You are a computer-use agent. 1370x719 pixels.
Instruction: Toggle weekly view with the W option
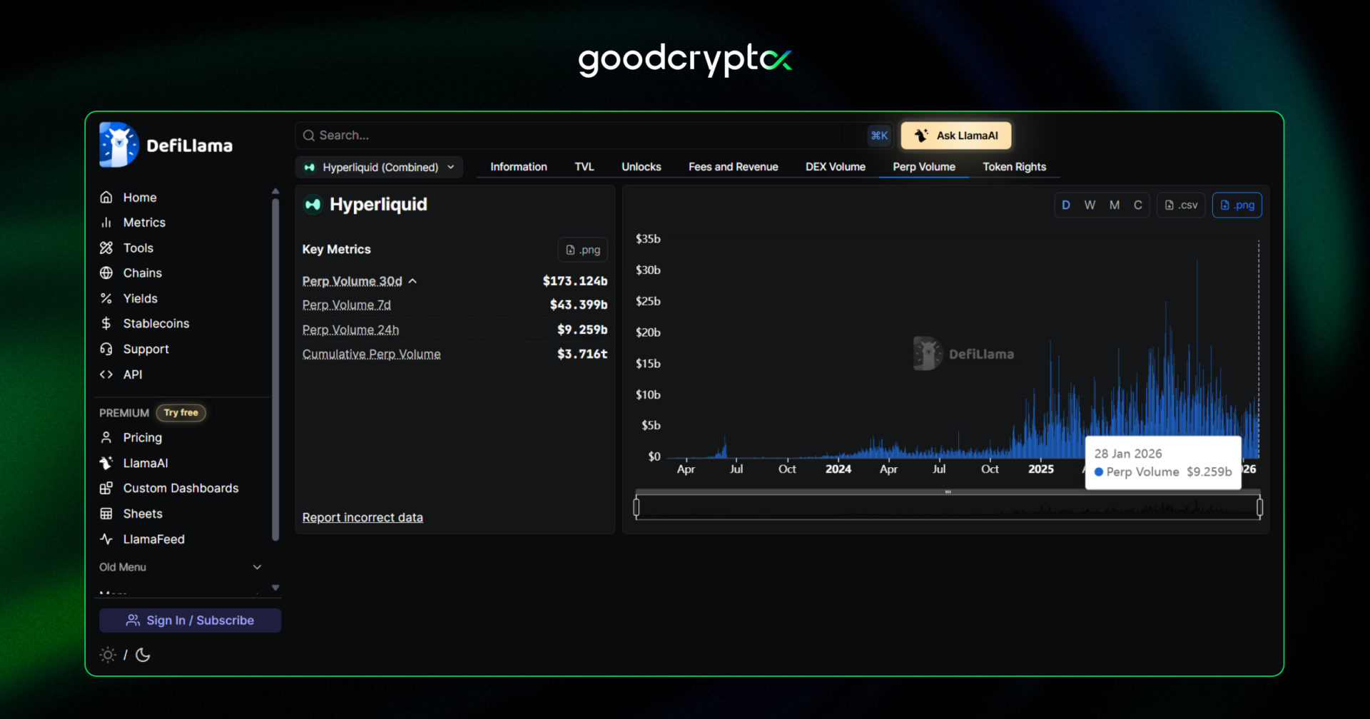pyautogui.click(x=1090, y=205)
